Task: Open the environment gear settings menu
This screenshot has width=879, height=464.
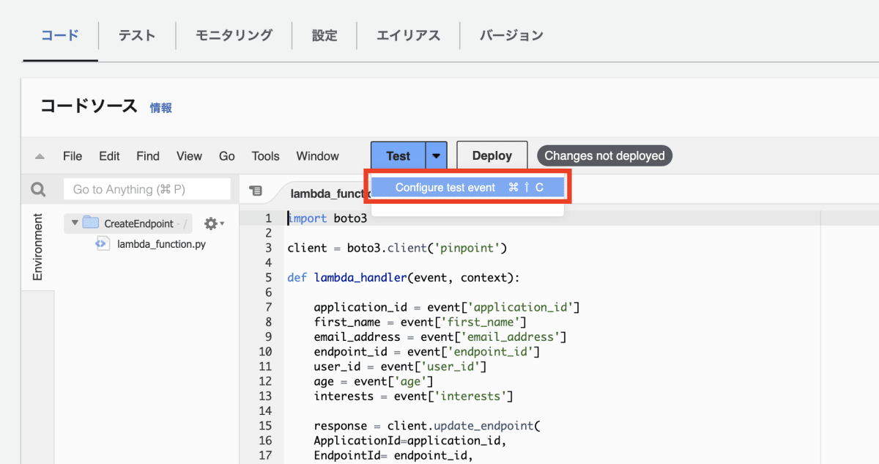Action: 214,223
